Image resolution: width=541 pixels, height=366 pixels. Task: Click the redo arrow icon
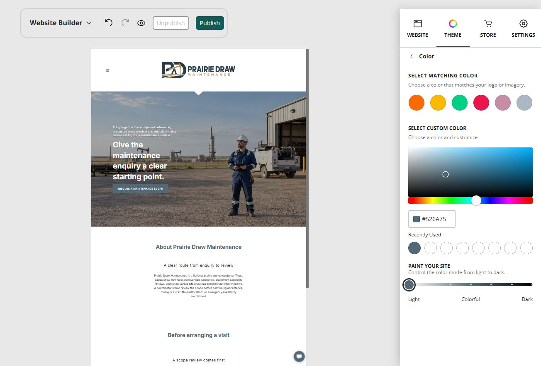click(125, 22)
